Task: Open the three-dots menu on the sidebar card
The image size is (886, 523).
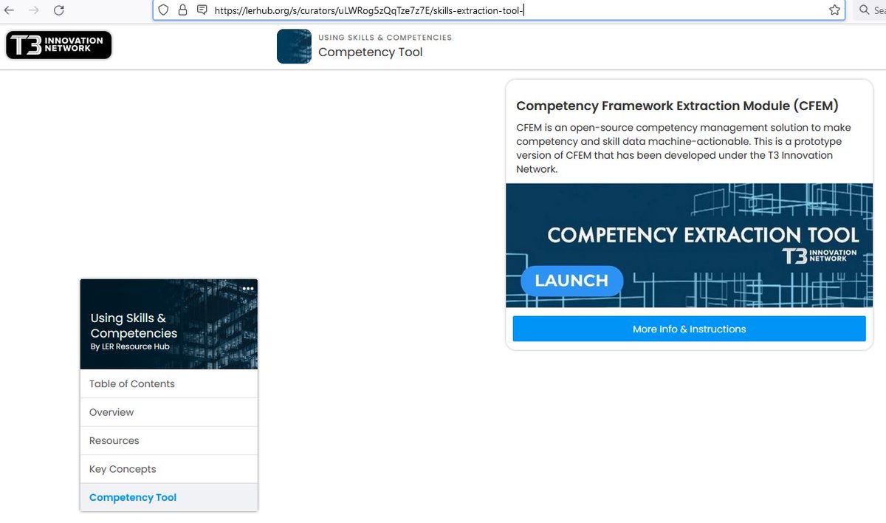Action: 248,289
